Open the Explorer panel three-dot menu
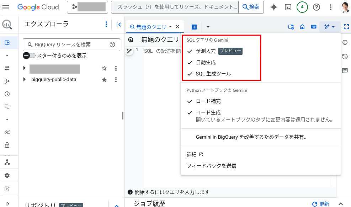 pyautogui.click(x=106, y=24)
